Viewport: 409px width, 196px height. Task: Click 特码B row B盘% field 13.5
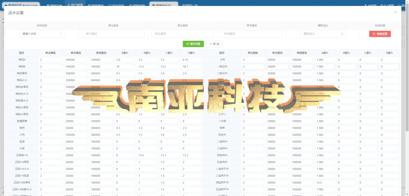[x=147, y=66]
